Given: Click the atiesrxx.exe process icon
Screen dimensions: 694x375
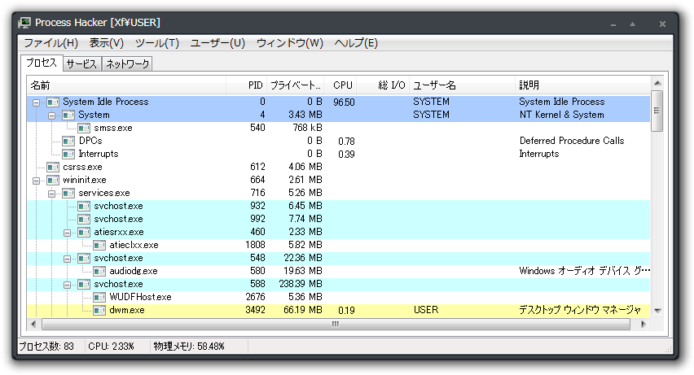Looking at the screenshot, I should pos(84,232).
